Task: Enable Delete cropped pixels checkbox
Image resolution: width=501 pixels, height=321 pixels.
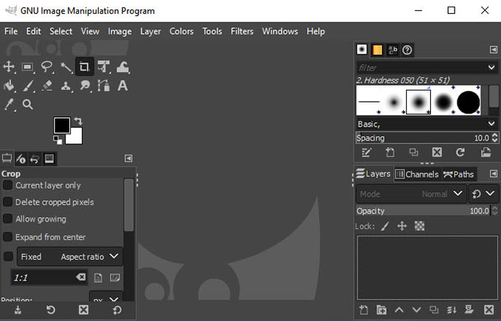Action: point(7,202)
